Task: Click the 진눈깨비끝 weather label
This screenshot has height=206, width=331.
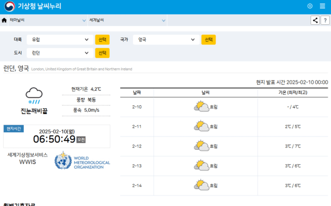Action: coord(34,111)
